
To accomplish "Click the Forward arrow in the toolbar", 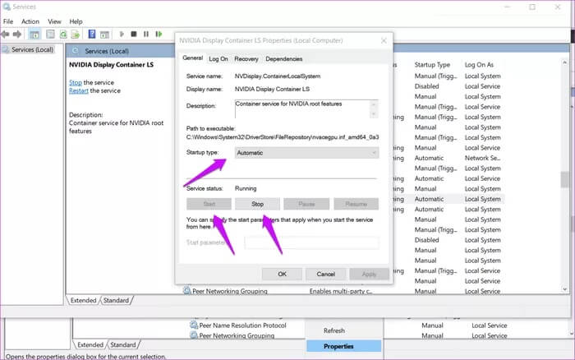I will click(17, 35).
